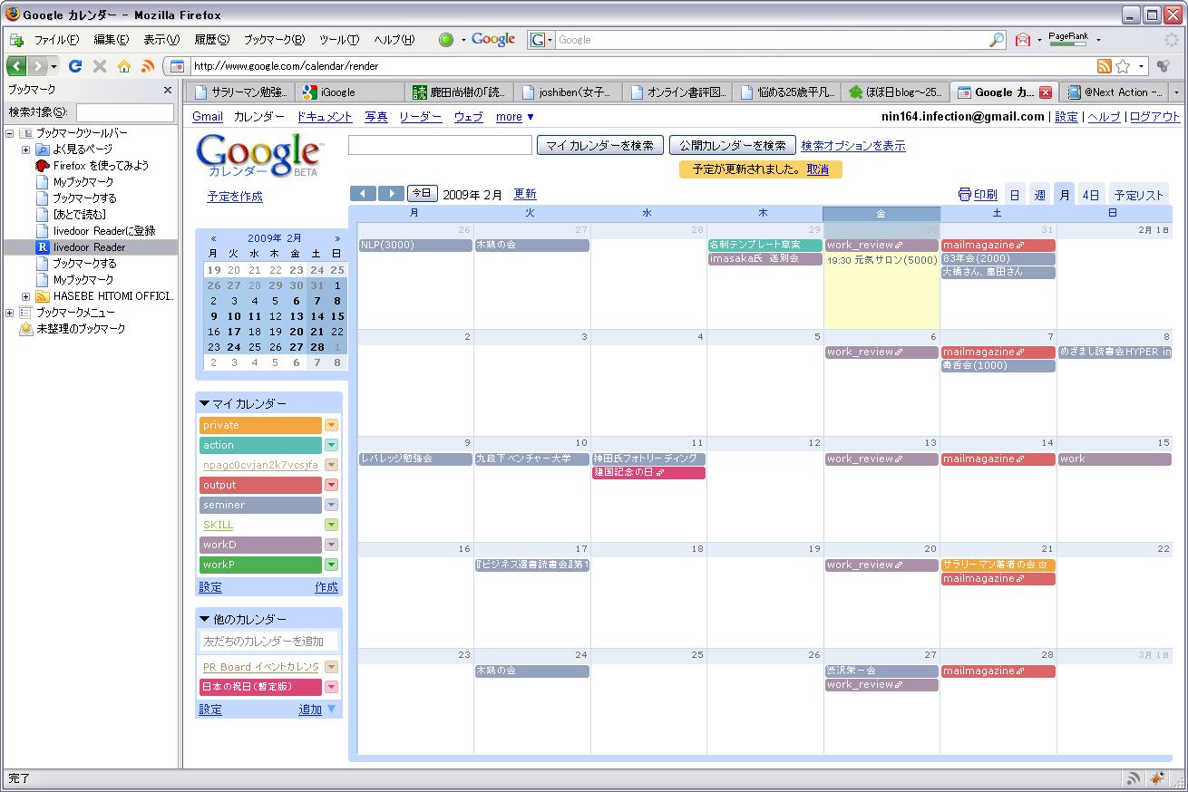Go to previous month with calendar back arrow
The image size is (1188, 792).
pyautogui.click(x=363, y=193)
